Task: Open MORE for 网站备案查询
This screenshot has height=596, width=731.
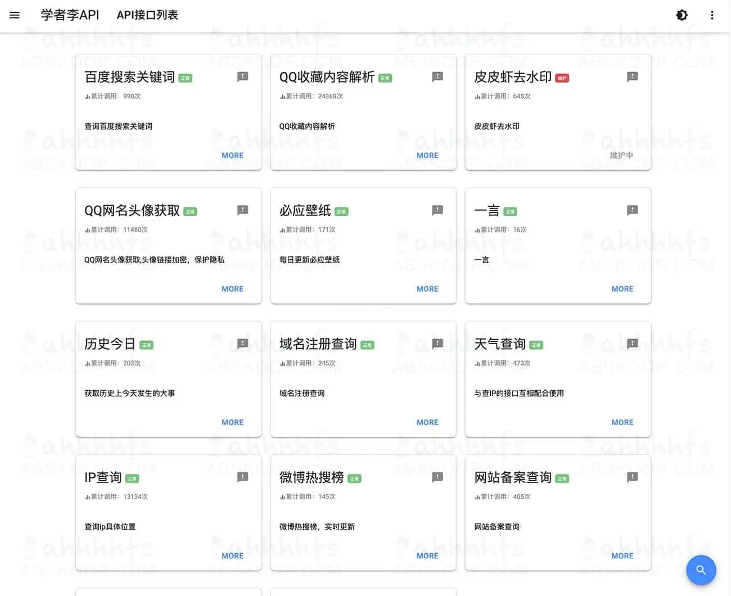Action: [x=622, y=556]
